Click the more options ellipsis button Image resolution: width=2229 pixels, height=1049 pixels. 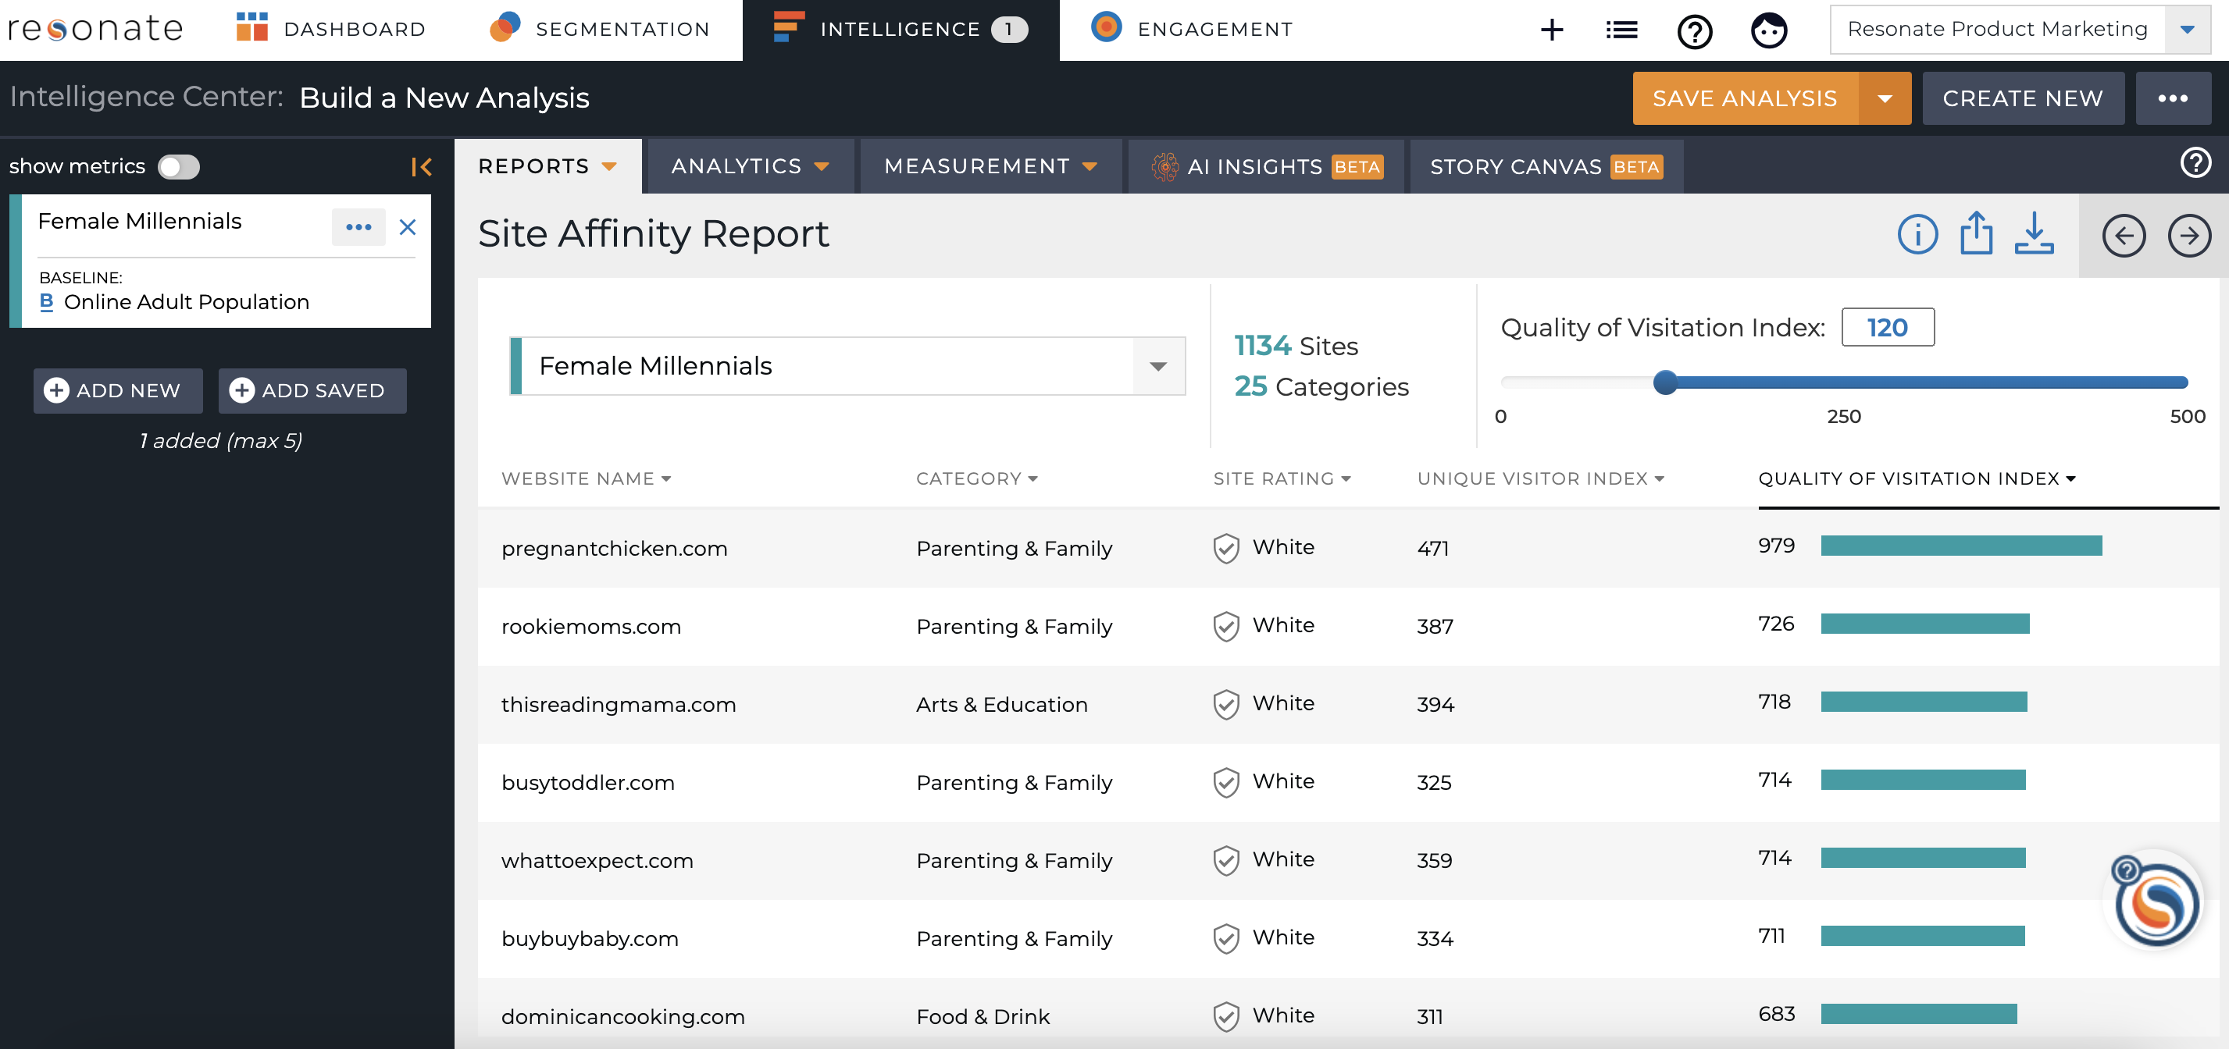coord(2173,98)
